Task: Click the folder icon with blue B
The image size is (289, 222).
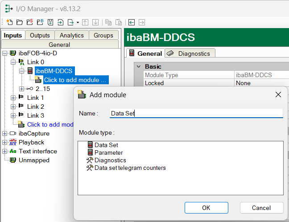Action: 40,22
